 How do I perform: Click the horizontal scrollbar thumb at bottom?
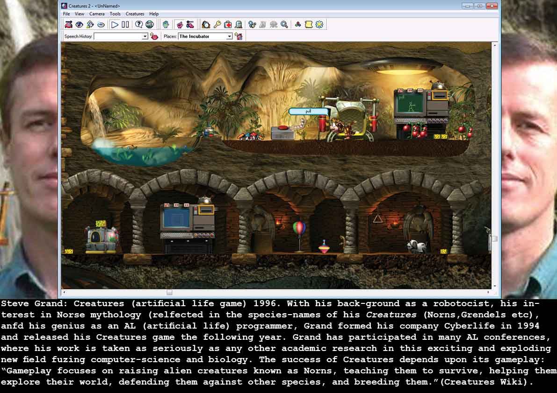pyautogui.click(x=169, y=292)
